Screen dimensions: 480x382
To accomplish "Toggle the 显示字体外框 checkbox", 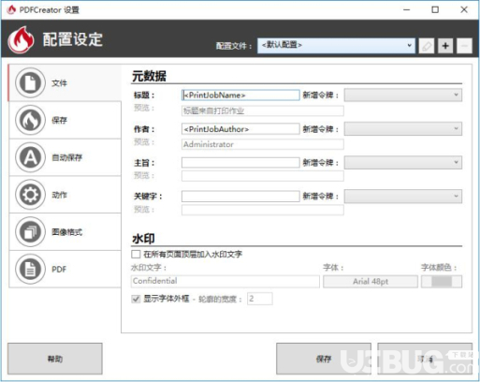I will (x=136, y=299).
